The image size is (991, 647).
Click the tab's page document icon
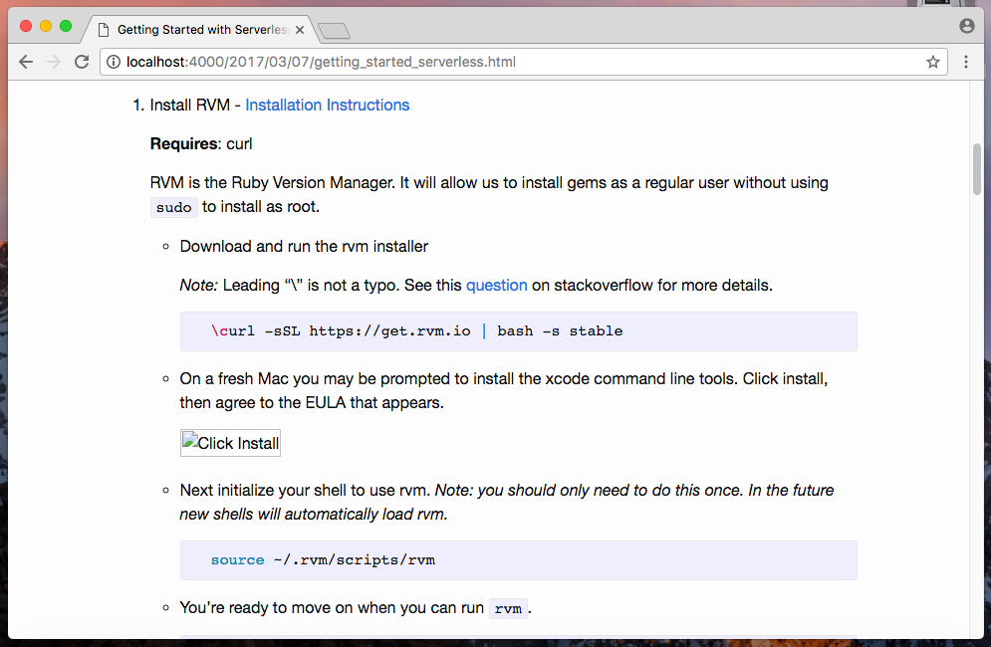click(104, 30)
